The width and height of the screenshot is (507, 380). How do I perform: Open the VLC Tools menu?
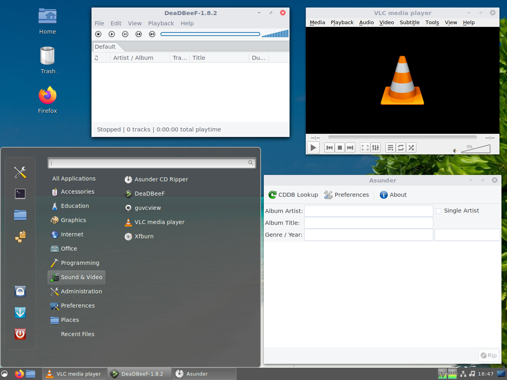[x=432, y=23]
